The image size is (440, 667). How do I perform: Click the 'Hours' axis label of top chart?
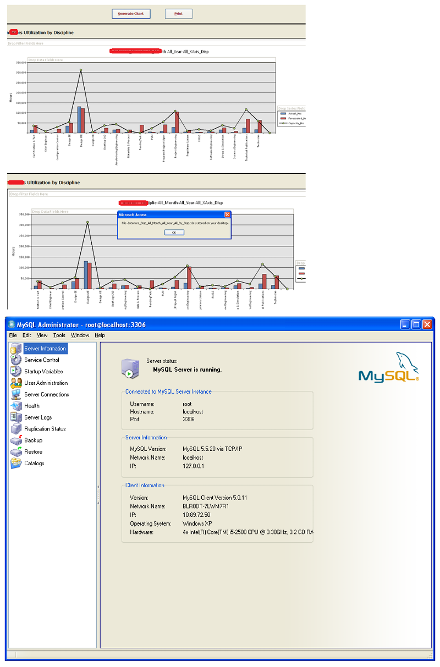click(x=11, y=97)
